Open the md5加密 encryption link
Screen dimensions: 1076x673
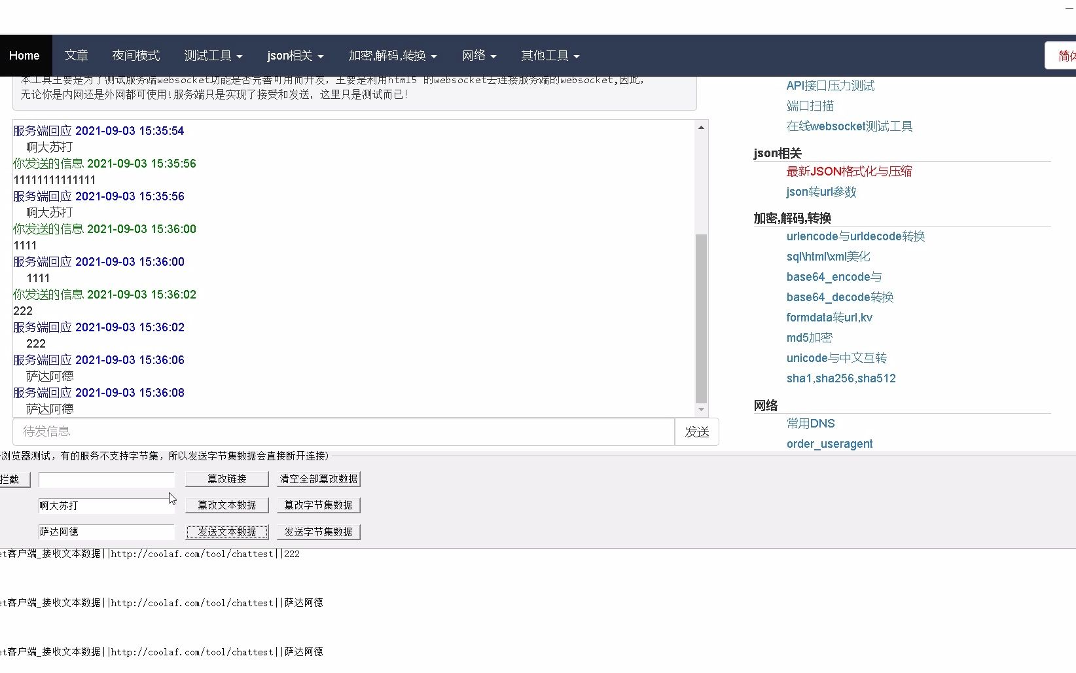(x=809, y=338)
